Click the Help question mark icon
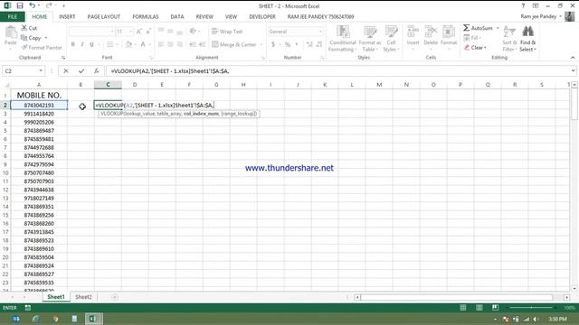This screenshot has height=325, width=579. pos(523,6)
